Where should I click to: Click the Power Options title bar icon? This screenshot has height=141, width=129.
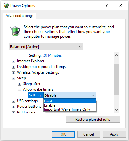6,5
